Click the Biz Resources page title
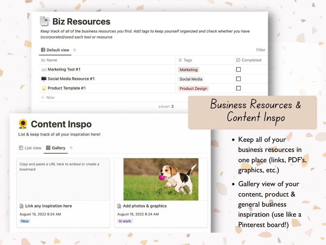This screenshot has height=245, width=326. pos(81,21)
